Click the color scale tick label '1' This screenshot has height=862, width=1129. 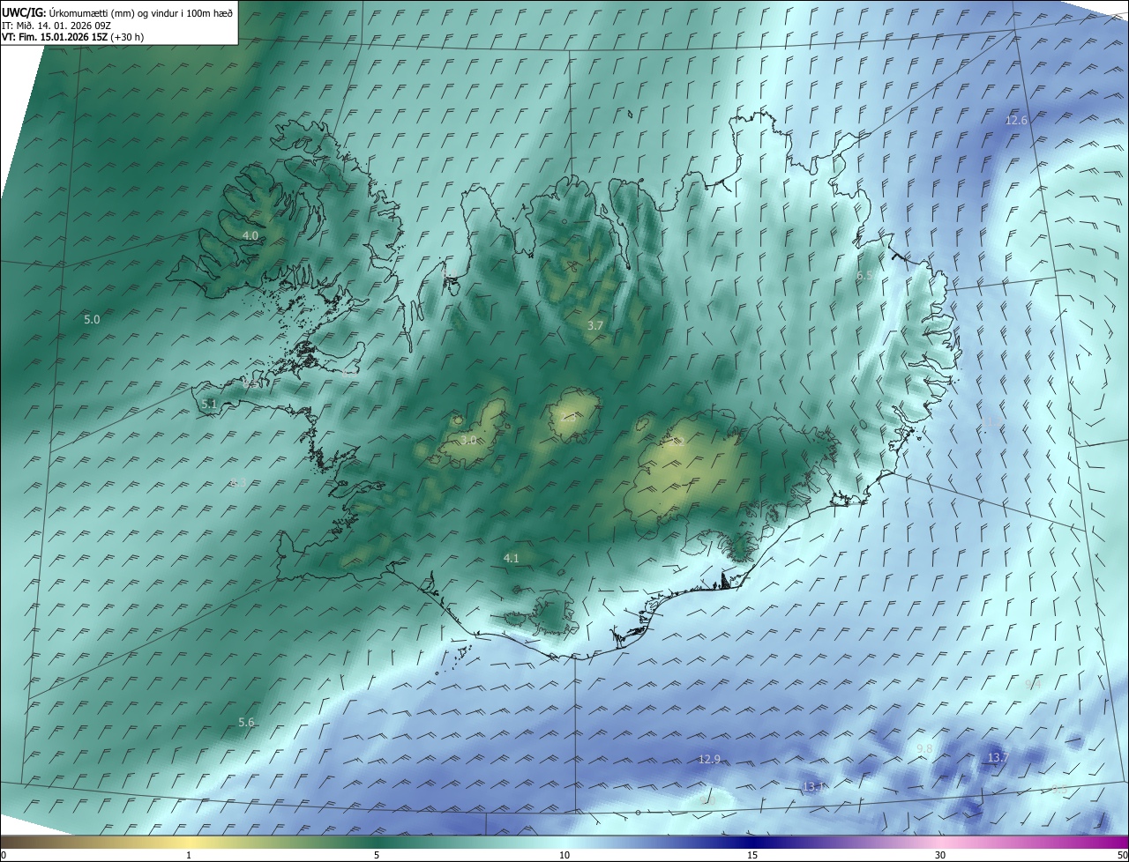pos(189,855)
